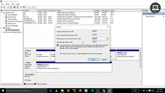The height and width of the screenshot is (93, 165).
Task: Click the red X delete toolbar icon
Action: tap(24, 7)
